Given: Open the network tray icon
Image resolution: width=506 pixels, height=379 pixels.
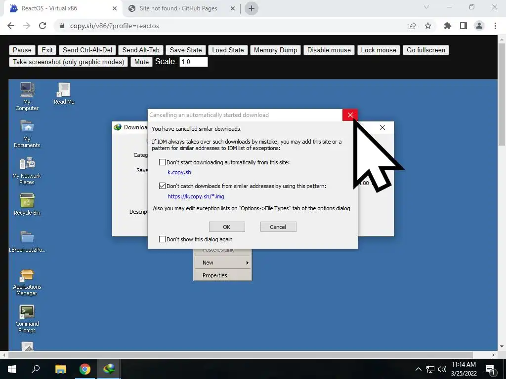Looking at the screenshot, I should coord(430,369).
